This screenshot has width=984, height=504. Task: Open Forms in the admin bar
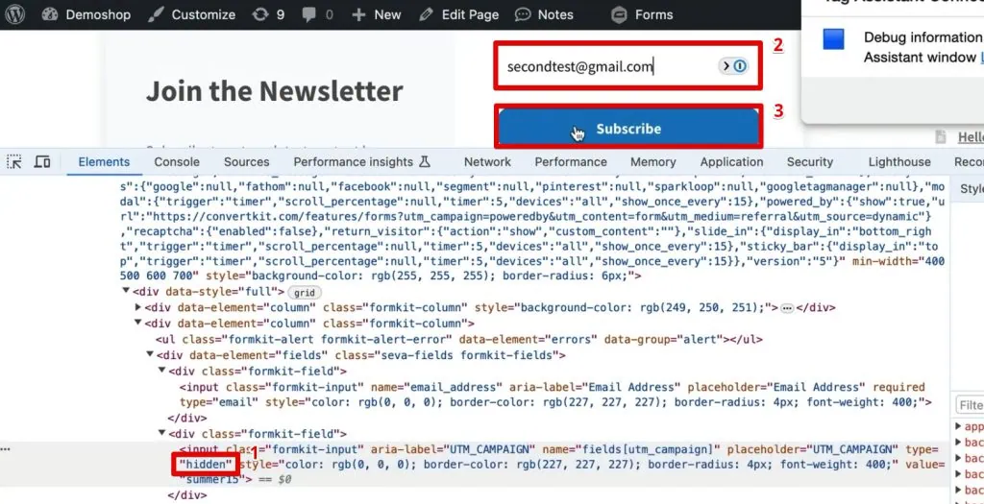(642, 14)
